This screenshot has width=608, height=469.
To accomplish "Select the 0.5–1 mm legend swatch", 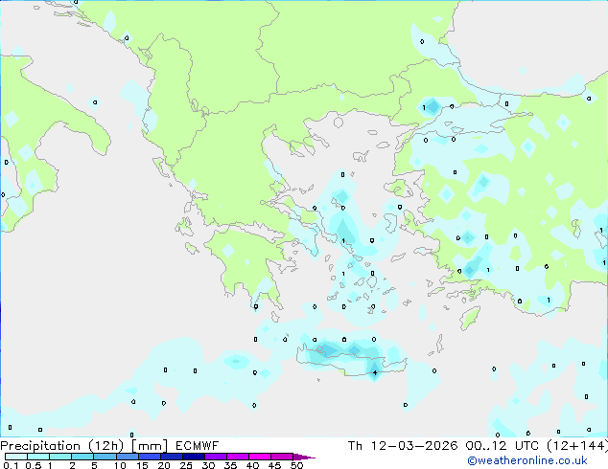I will 38,457.
